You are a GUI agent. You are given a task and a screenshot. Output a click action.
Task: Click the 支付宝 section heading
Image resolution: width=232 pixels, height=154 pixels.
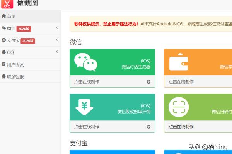click(79, 143)
